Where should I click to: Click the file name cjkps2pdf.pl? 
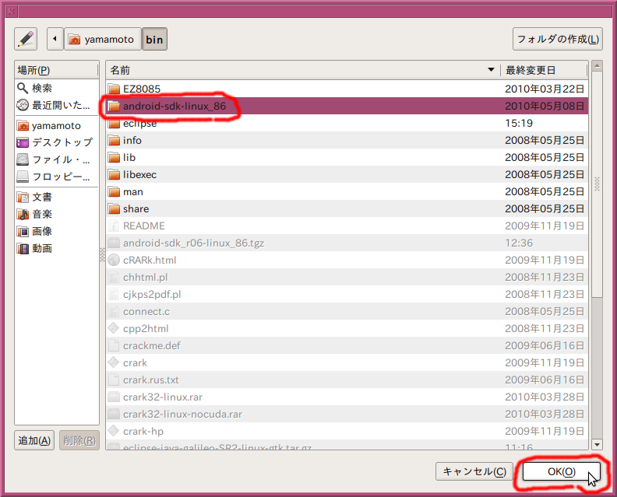pyautogui.click(x=152, y=294)
